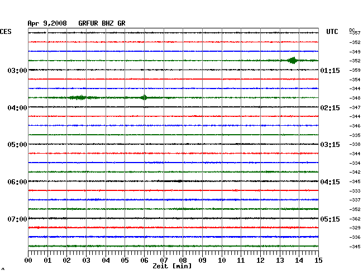Click the 03:15 UTC time label
Screen dimensions: 363x275
(330, 145)
